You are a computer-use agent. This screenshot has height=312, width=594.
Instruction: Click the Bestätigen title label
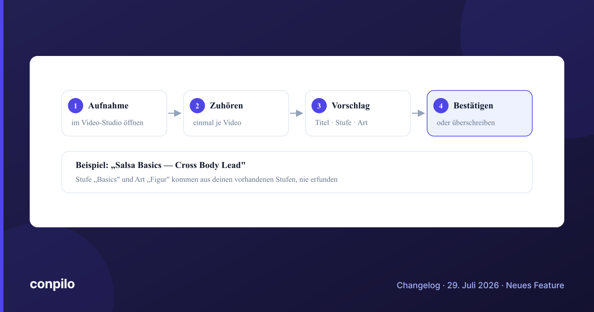pyautogui.click(x=473, y=105)
